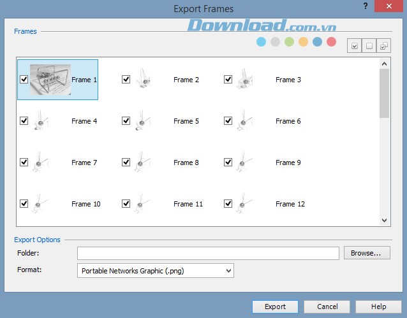This screenshot has width=407, height=318.
Task: Click the select all frames icon
Action: click(x=354, y=46)
